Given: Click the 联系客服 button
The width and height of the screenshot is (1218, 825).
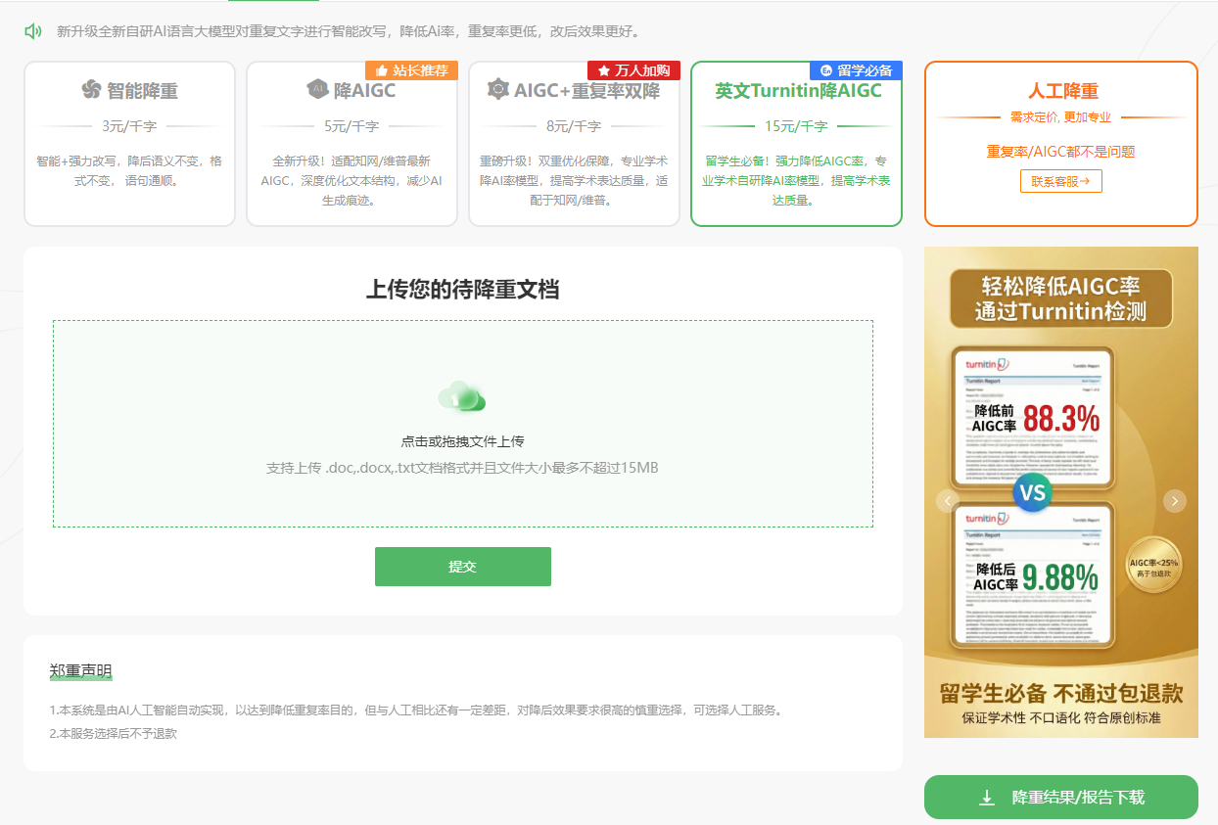Looking at the screenshot, I should click(1060, 181).
